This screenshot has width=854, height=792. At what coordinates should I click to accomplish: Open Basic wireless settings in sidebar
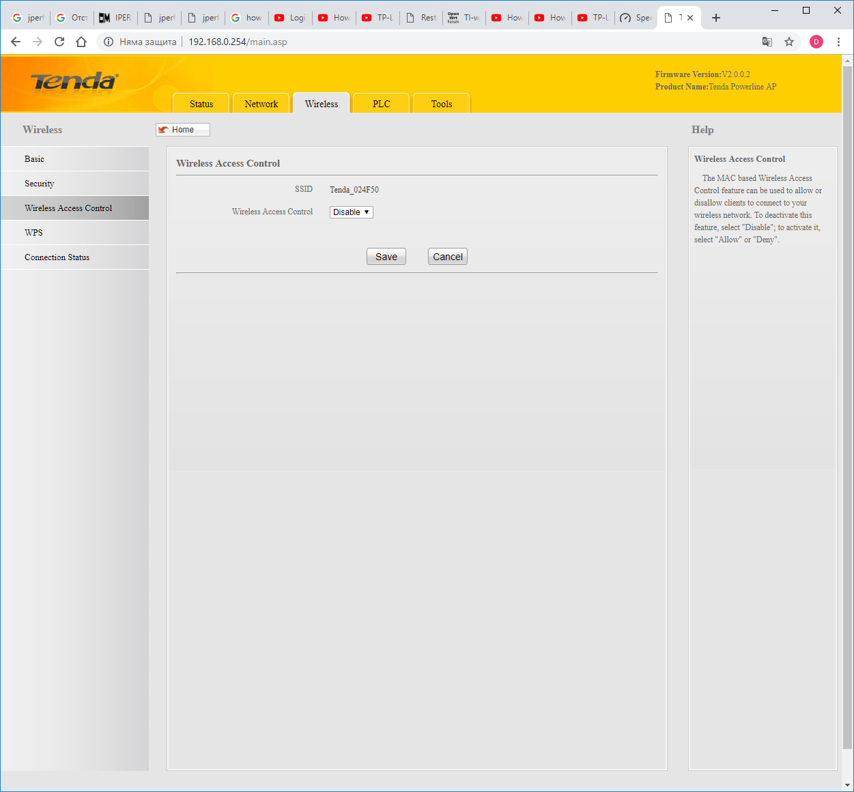tap(74, 159)
